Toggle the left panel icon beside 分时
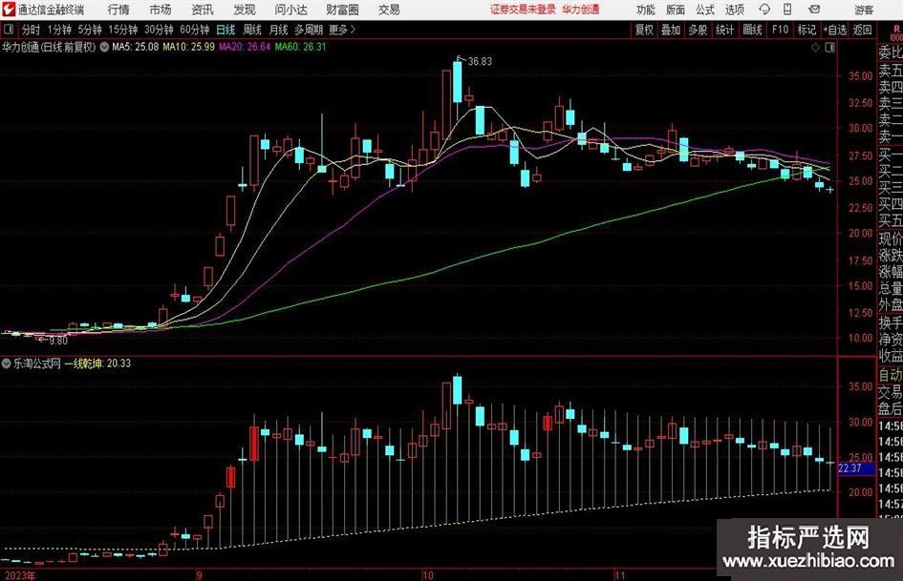This screenshot has width=903, height=581. pyautogui.click(x=9, y=30)
